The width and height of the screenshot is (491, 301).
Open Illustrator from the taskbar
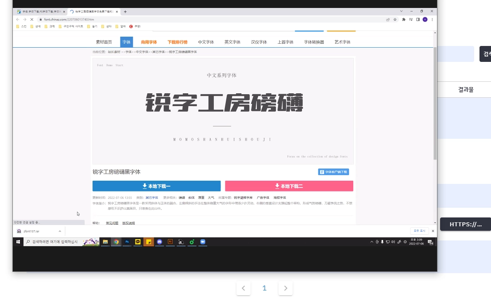pos(170,242)
